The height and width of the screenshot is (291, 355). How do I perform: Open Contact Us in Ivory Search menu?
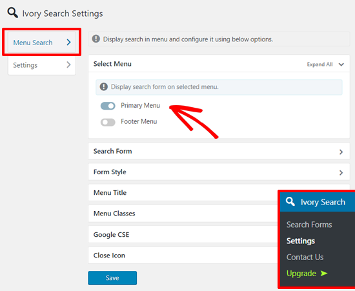305,257
